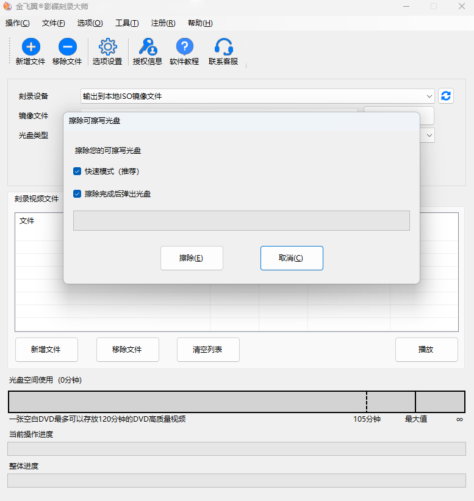The width and height of the screenshot is (474, 501).
Task: Click the 移除文件 minus icon in toolbar
Action: [67, 47]
